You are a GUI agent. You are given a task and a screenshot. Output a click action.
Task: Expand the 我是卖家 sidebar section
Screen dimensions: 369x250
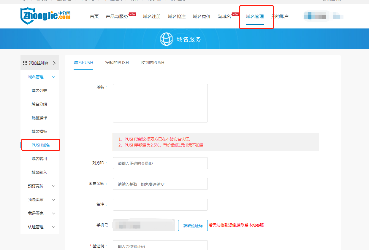pos(53,200)
